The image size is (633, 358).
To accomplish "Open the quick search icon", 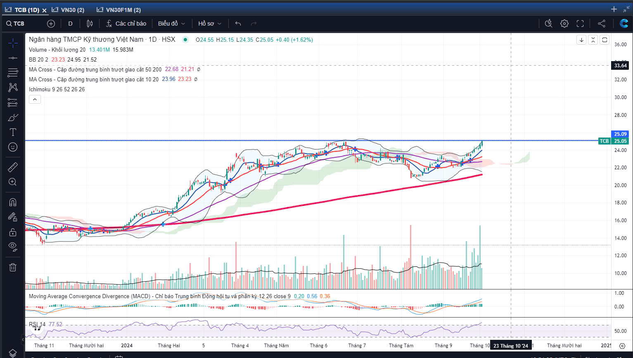I will point(548,24).
